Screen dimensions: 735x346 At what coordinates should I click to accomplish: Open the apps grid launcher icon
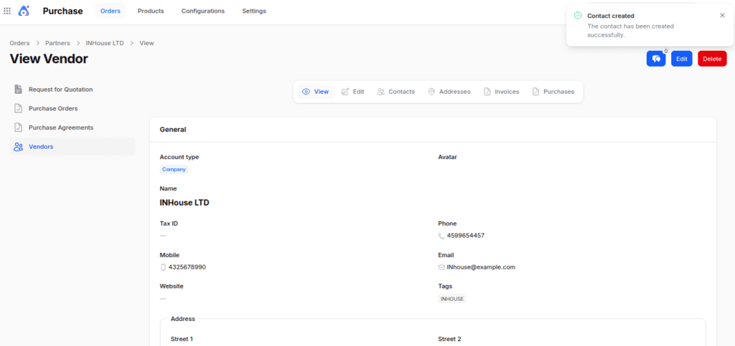pyautogui.click(x=7, y=11)
